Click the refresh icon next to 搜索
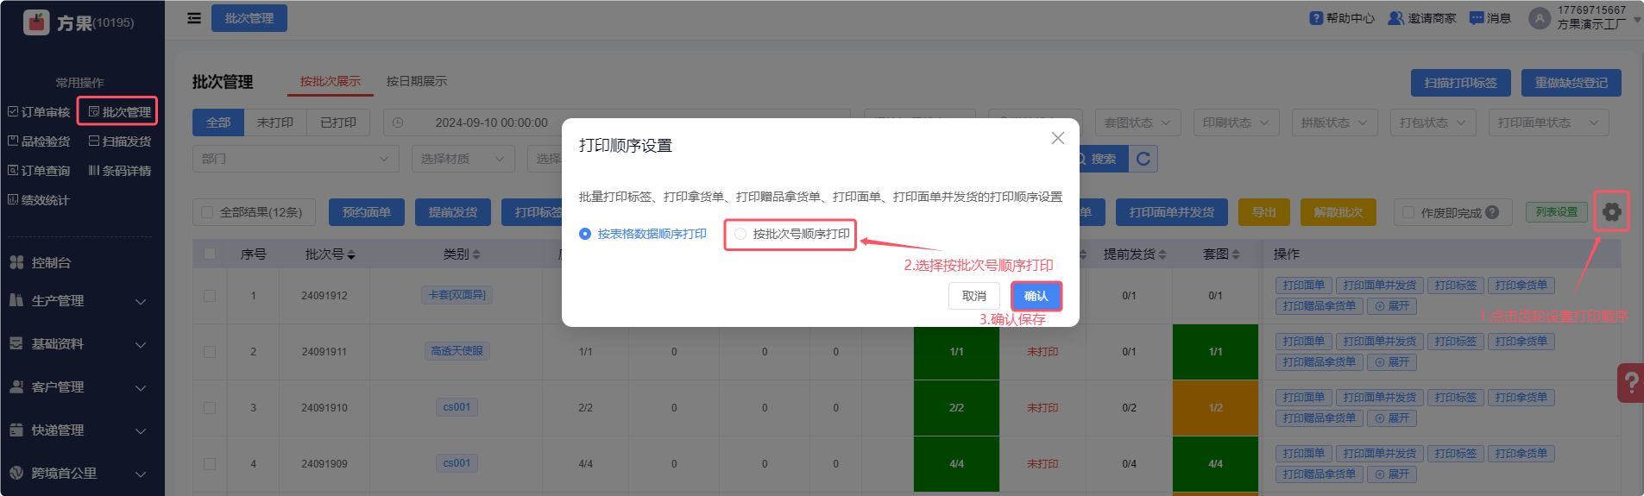This screenshot has height=496, width=1644. tap(1143, 159)
